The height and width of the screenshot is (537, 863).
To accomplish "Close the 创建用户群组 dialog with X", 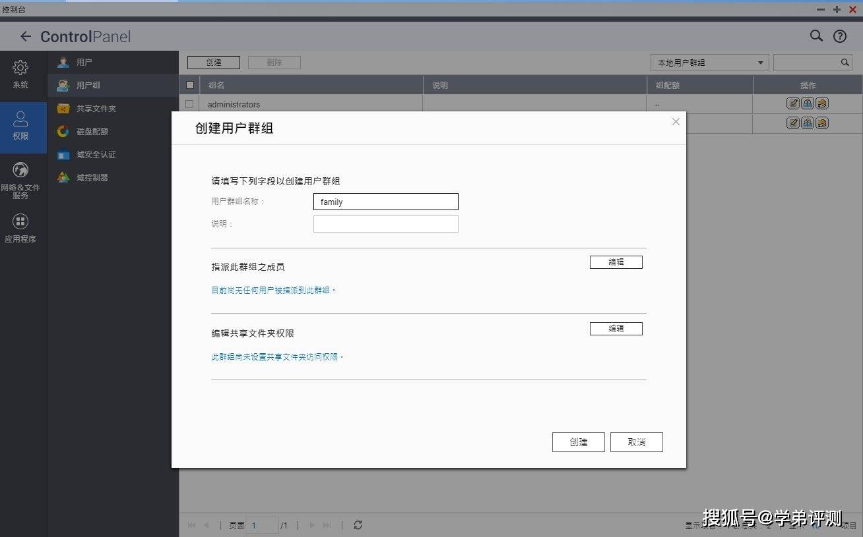I will pos(676,122).
